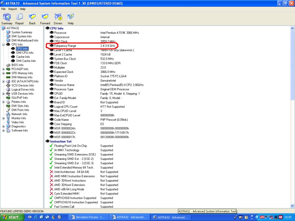Viewport: 295px width, 221px height.
Task: Open DMI System Info tree item
Action: (21, 36)
